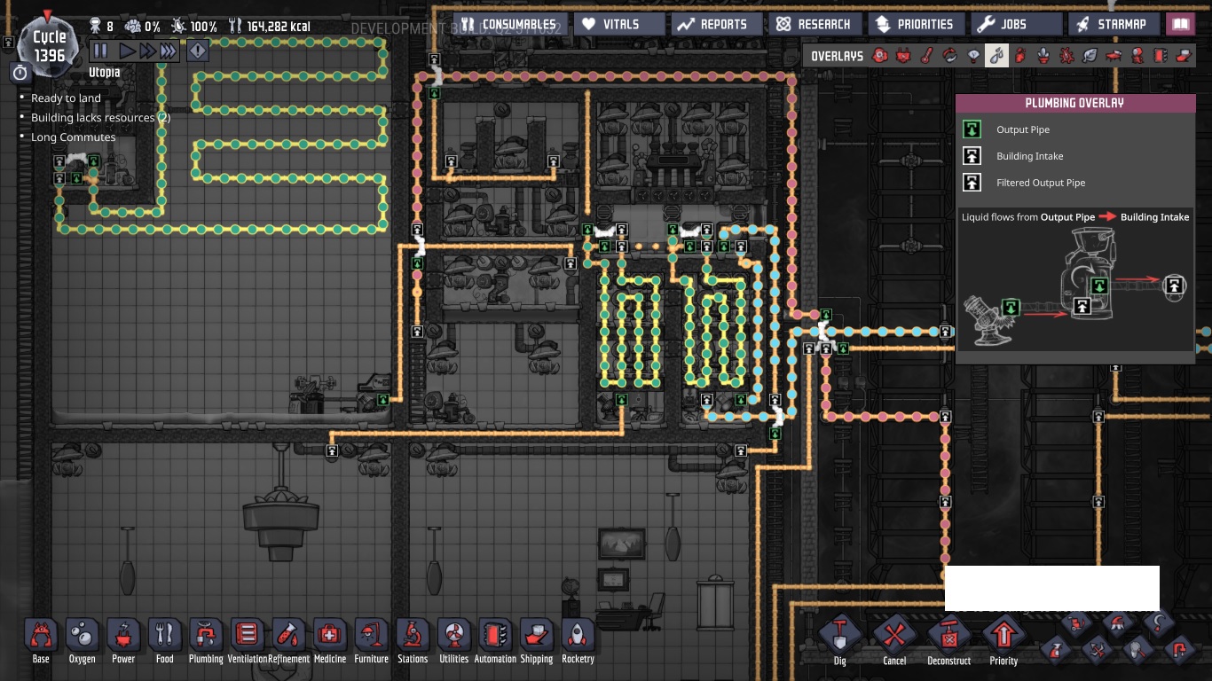
Task: Select the Priority tool
Action: coord(1003,640)
